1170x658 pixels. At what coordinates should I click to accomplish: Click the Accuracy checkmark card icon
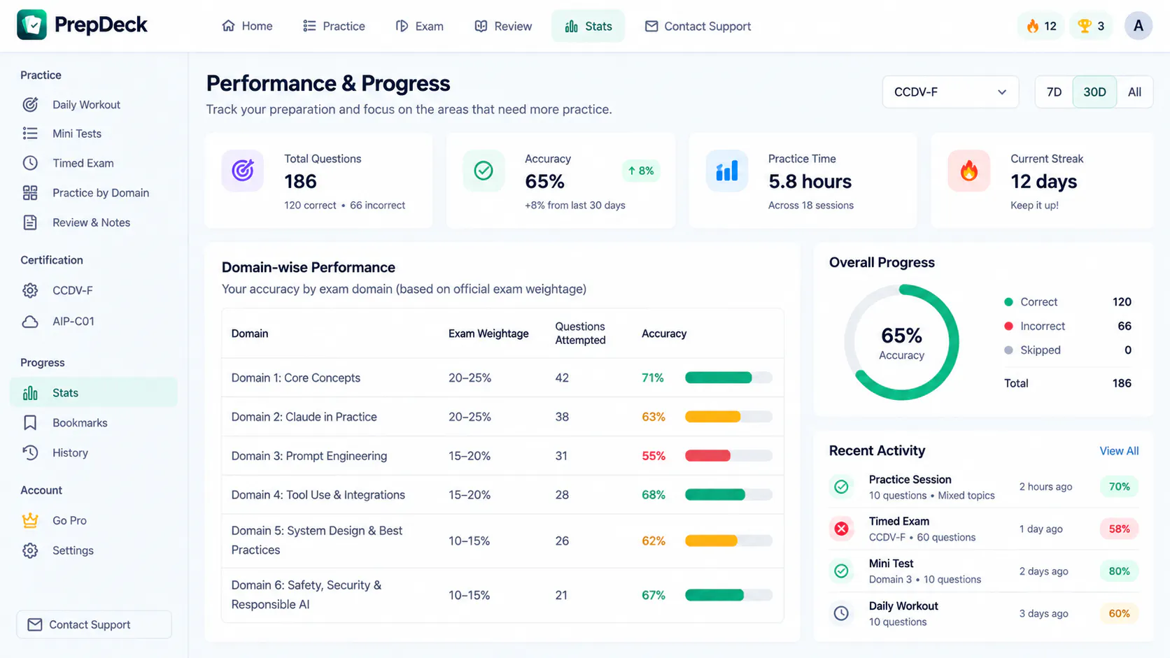tap(484, 171)
